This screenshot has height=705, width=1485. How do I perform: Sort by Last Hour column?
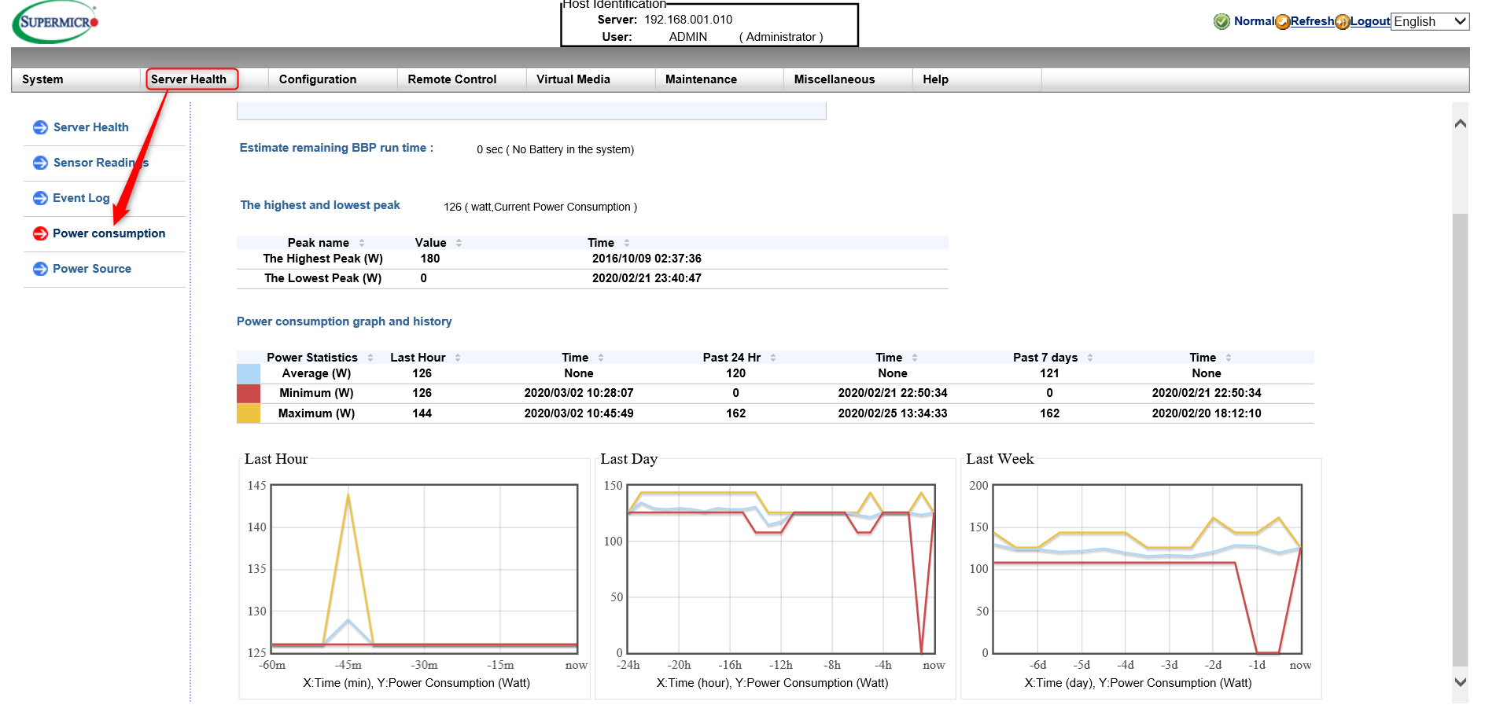(x=458, y=358)
